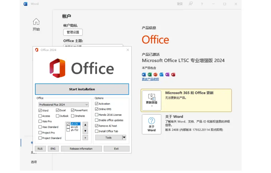
Task: Click the Office 2024 installer logo icon in title bar
Action: point(37,50)
